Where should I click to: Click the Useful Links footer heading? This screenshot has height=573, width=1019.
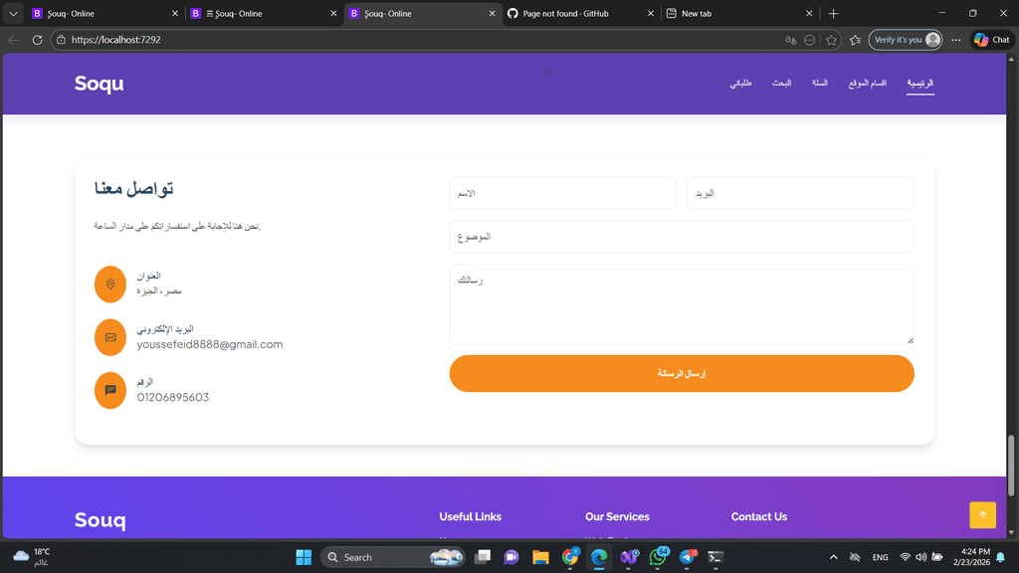(470, 516)
